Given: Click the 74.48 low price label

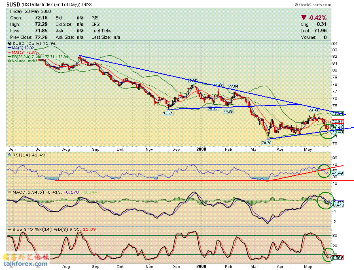Looking at the screenshot, I should [168, 114].
